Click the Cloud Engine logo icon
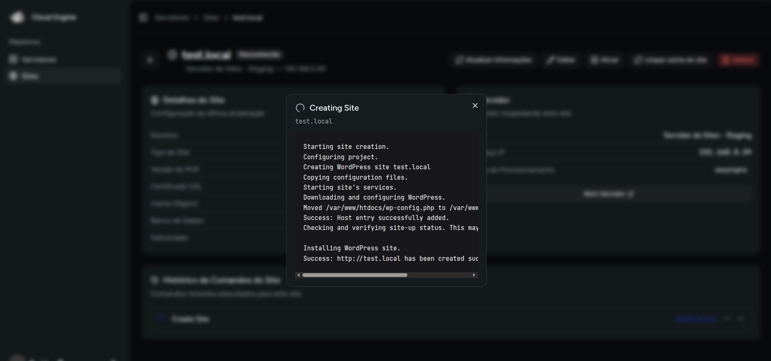Image resolution: width=771 pixels, height=361 pixels. (x=17, y=17)
